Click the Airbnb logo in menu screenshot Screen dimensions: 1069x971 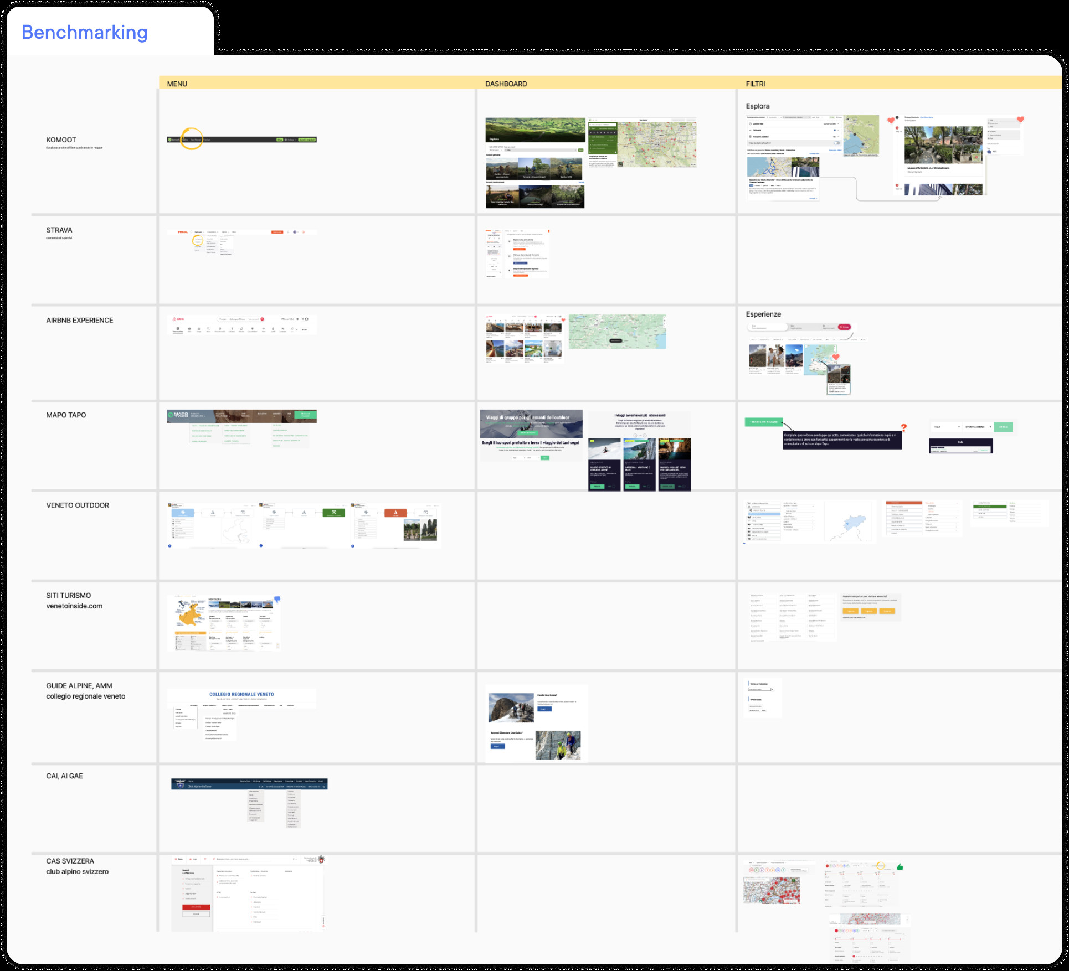178,319
